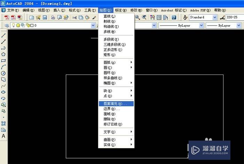Image resolution: width=244 pixels, height=164 pixels.
Task: Choose 实体(I) submenu entry
Action: point(116,145)
